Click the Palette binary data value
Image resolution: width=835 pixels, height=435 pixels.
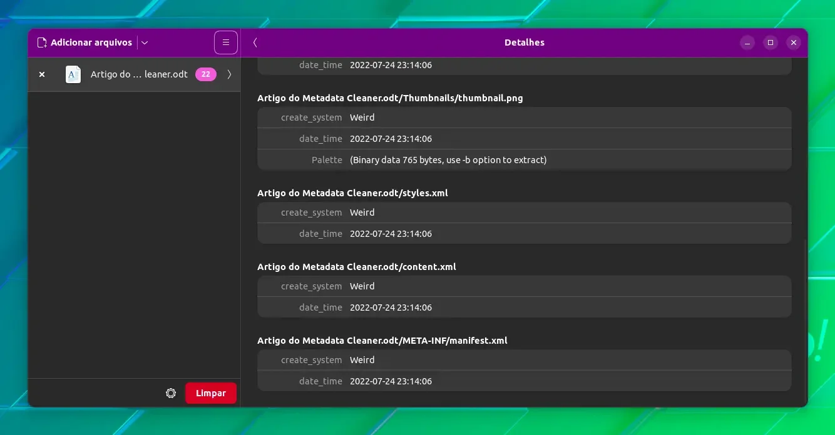click(x=448, y=160)
